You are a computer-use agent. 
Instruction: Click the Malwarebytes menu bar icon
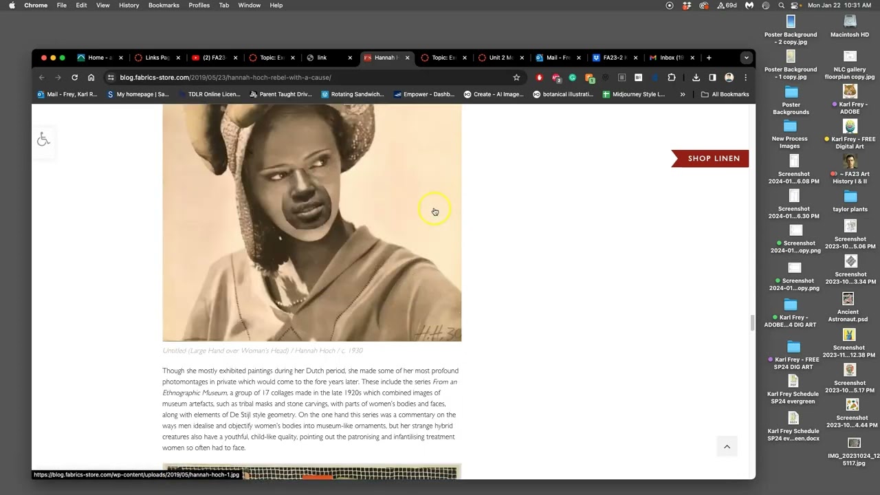tap(749, 5)
